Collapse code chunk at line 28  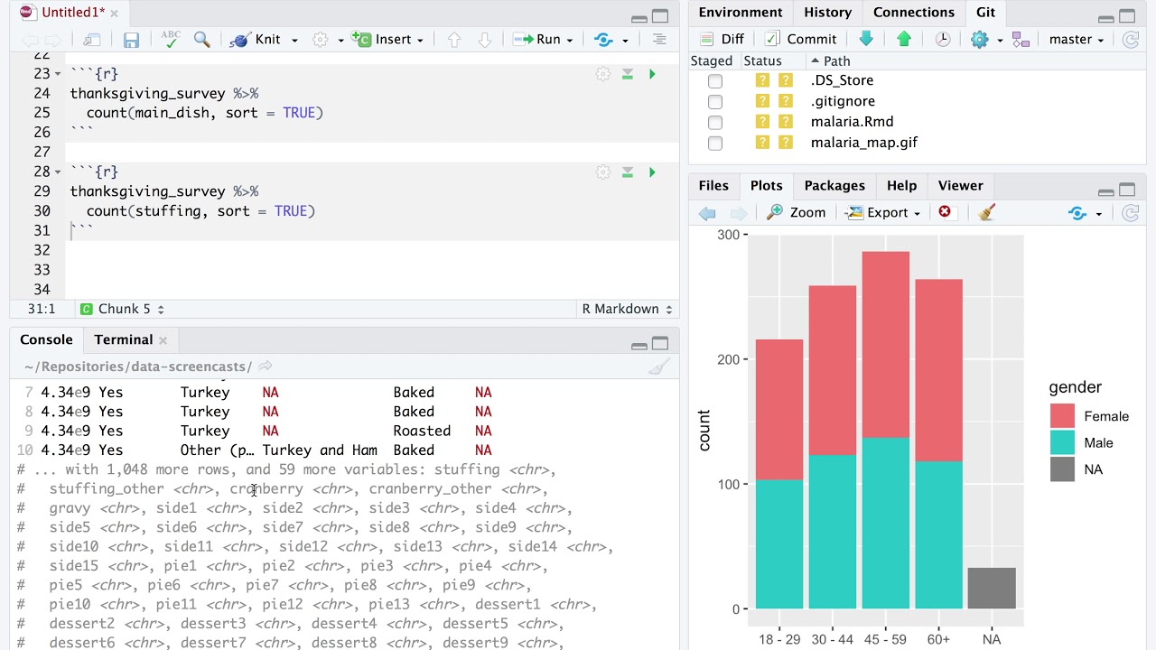(58, 172)
